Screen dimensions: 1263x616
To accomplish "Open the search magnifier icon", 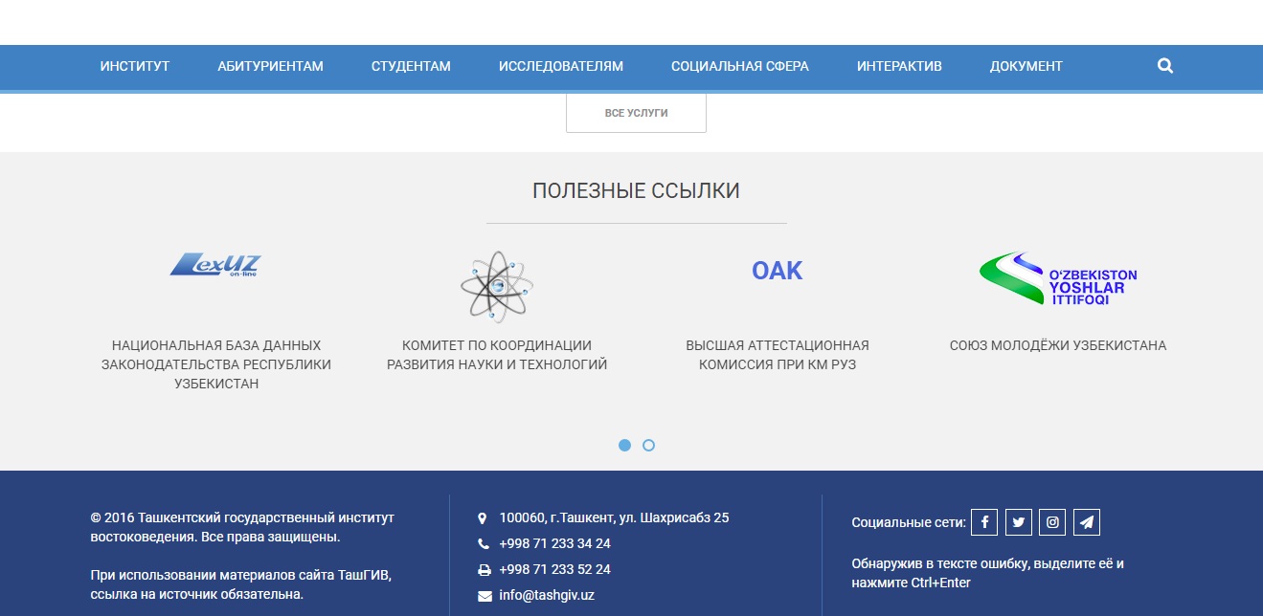I will [x=1165, y=66].
